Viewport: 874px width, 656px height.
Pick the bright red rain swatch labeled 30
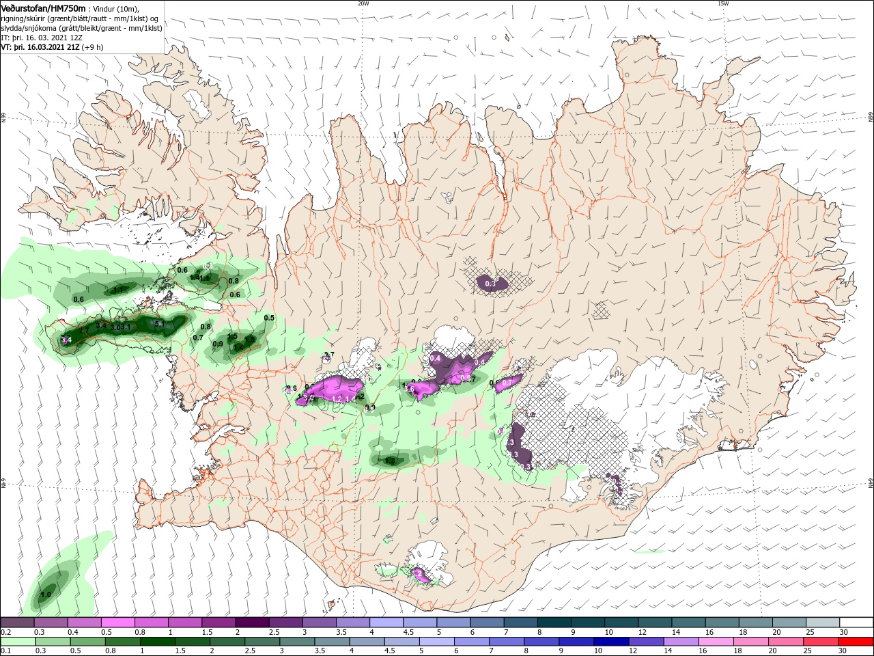tap(854, 642)
